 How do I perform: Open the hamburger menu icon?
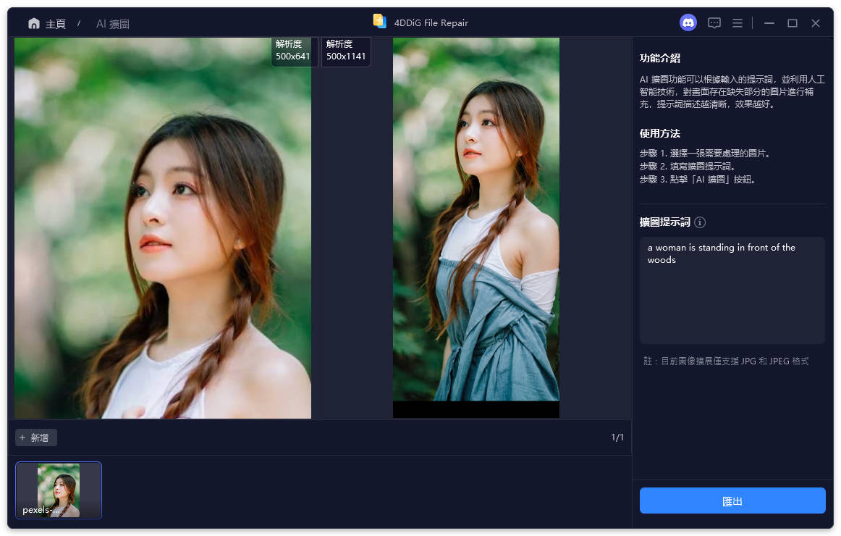[737, 22]
